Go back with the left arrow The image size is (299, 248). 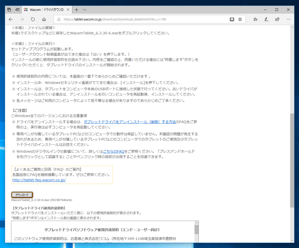pos(11,19)
